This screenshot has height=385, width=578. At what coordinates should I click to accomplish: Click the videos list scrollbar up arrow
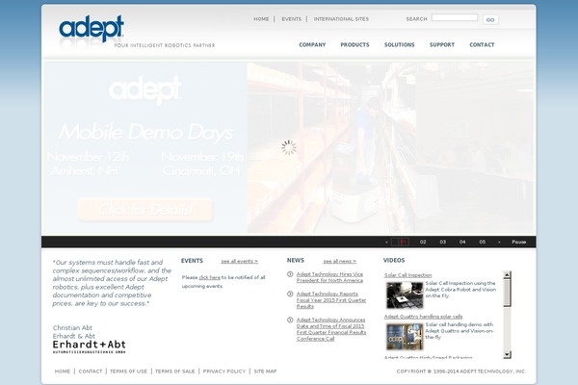508,275
